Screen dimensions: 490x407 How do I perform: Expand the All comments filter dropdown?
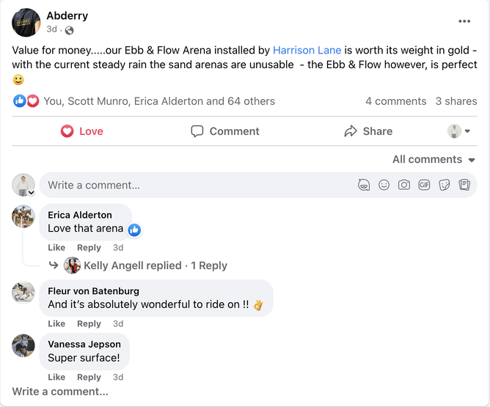point(434,159)
